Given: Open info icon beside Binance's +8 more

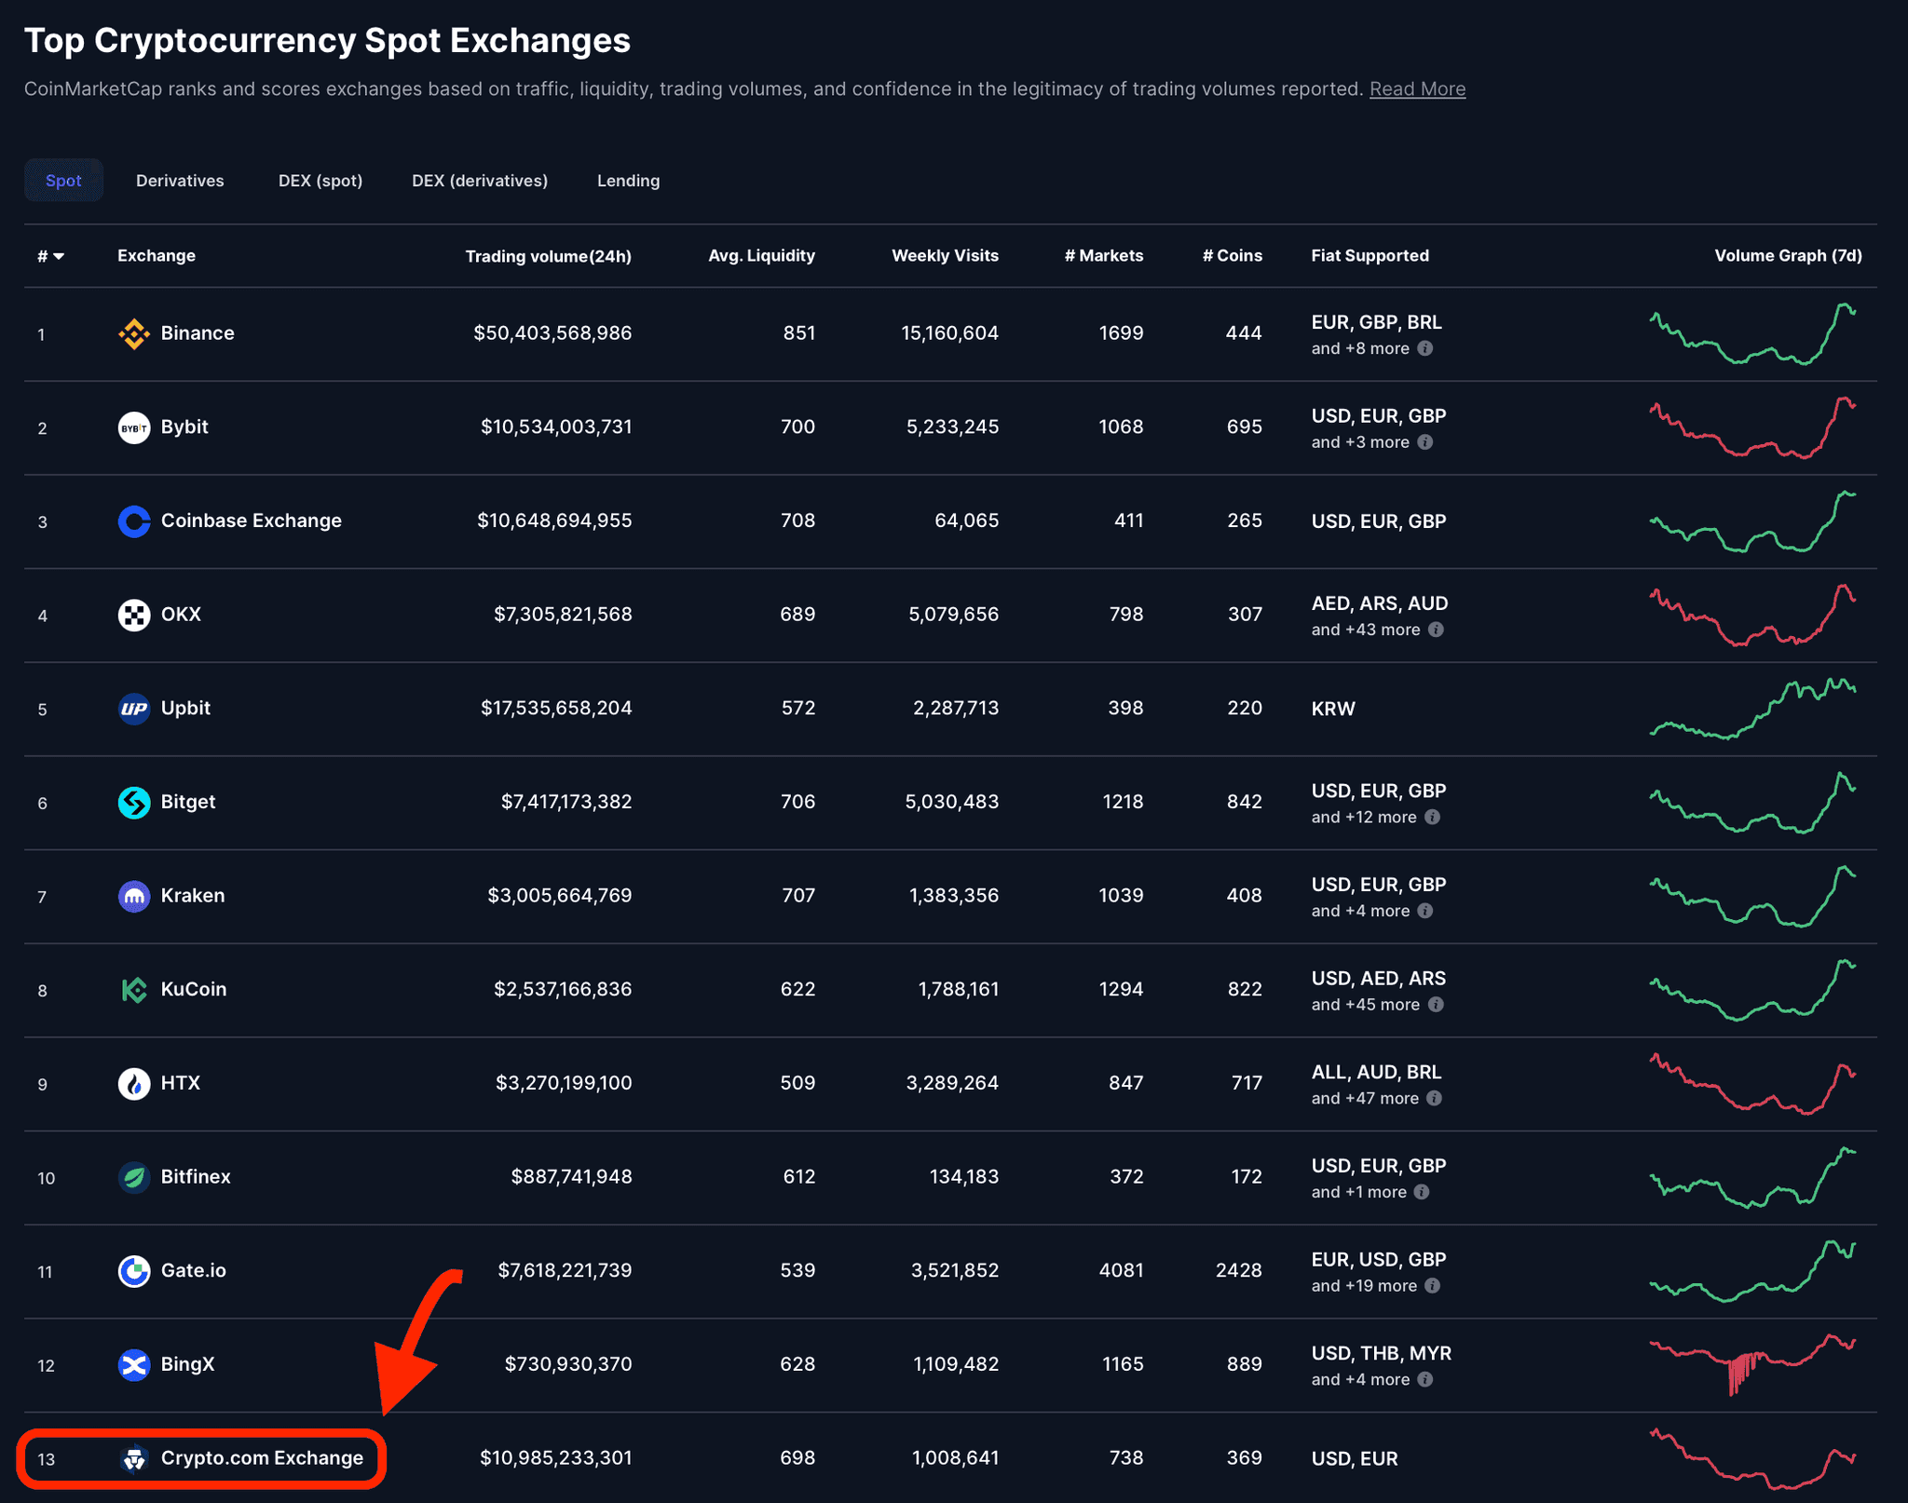Looking at the screenshot, I should (1424, 348).
